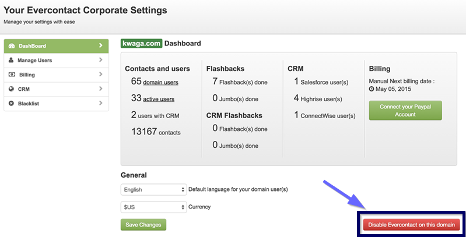Open the active users link
This screenshot has width=466, height=237.
pos(159,100)
